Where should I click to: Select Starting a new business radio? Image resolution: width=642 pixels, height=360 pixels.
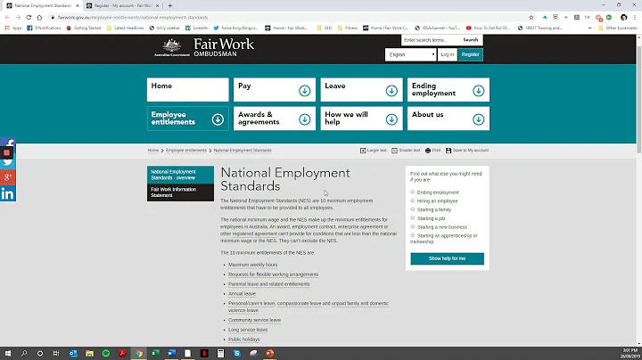[x=413, y=226]
